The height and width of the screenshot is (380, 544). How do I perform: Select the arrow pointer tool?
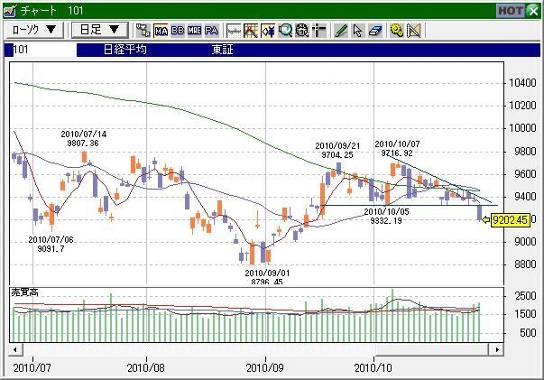(357, 30)
